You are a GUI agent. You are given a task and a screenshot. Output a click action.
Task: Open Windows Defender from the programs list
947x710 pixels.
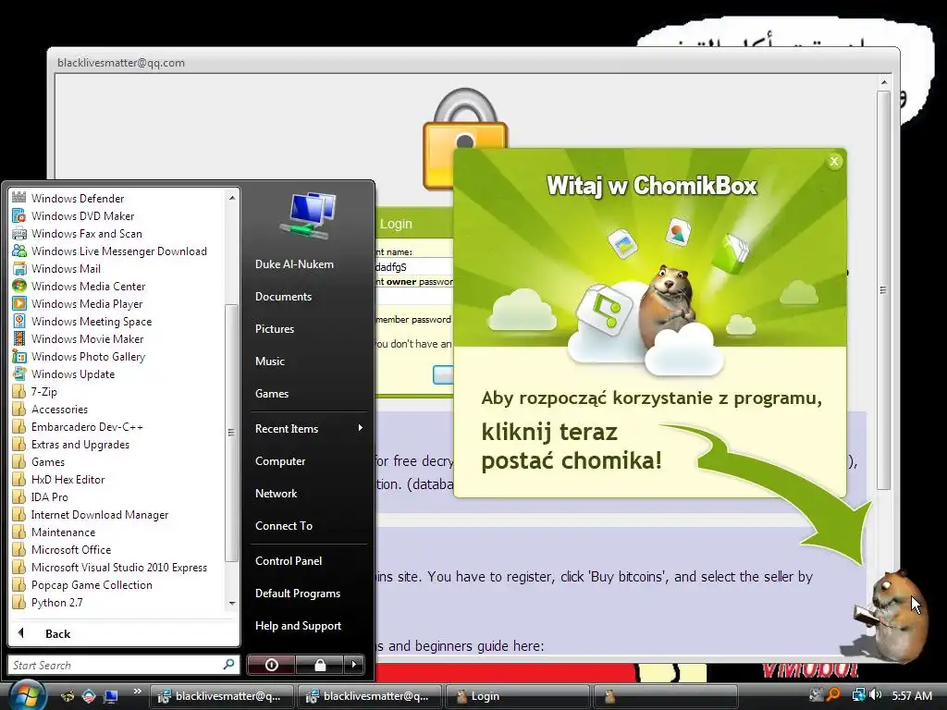pos(78,198)
